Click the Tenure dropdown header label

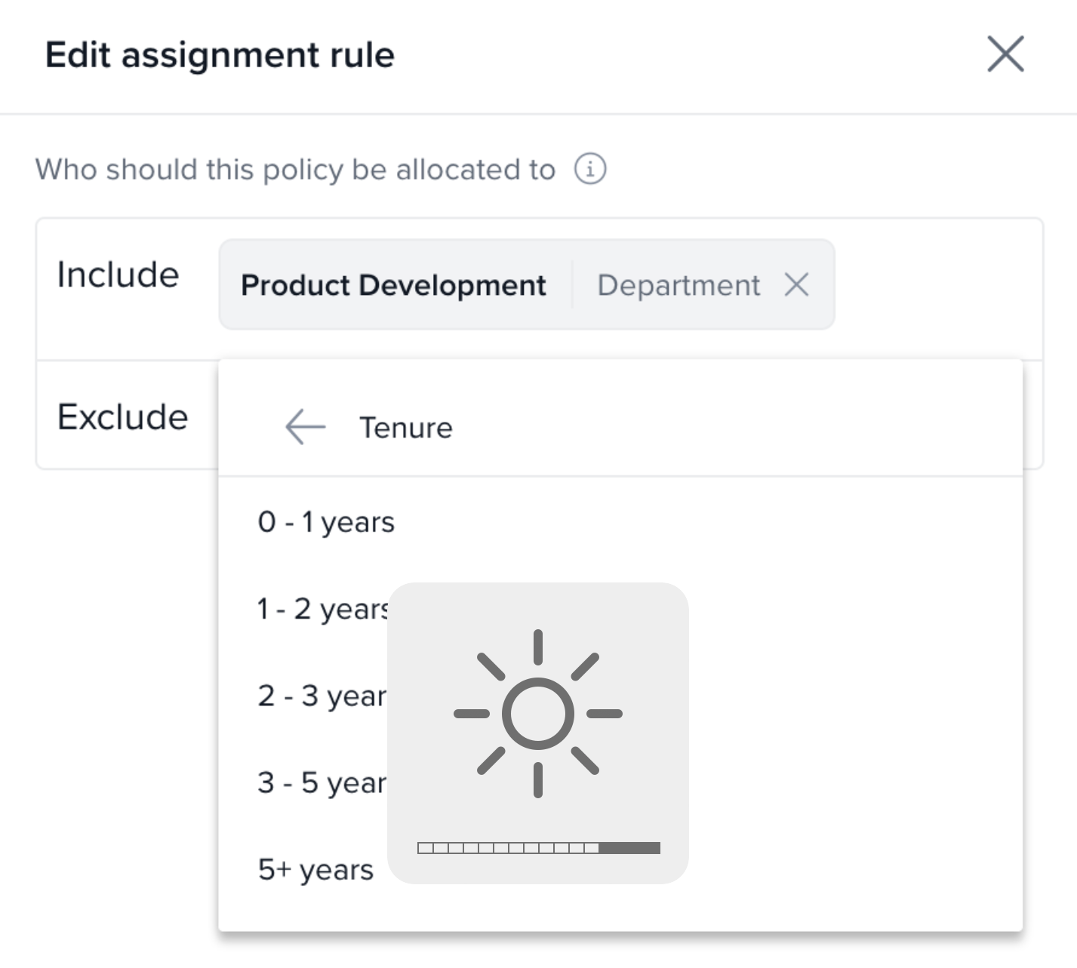pos(405,428)
